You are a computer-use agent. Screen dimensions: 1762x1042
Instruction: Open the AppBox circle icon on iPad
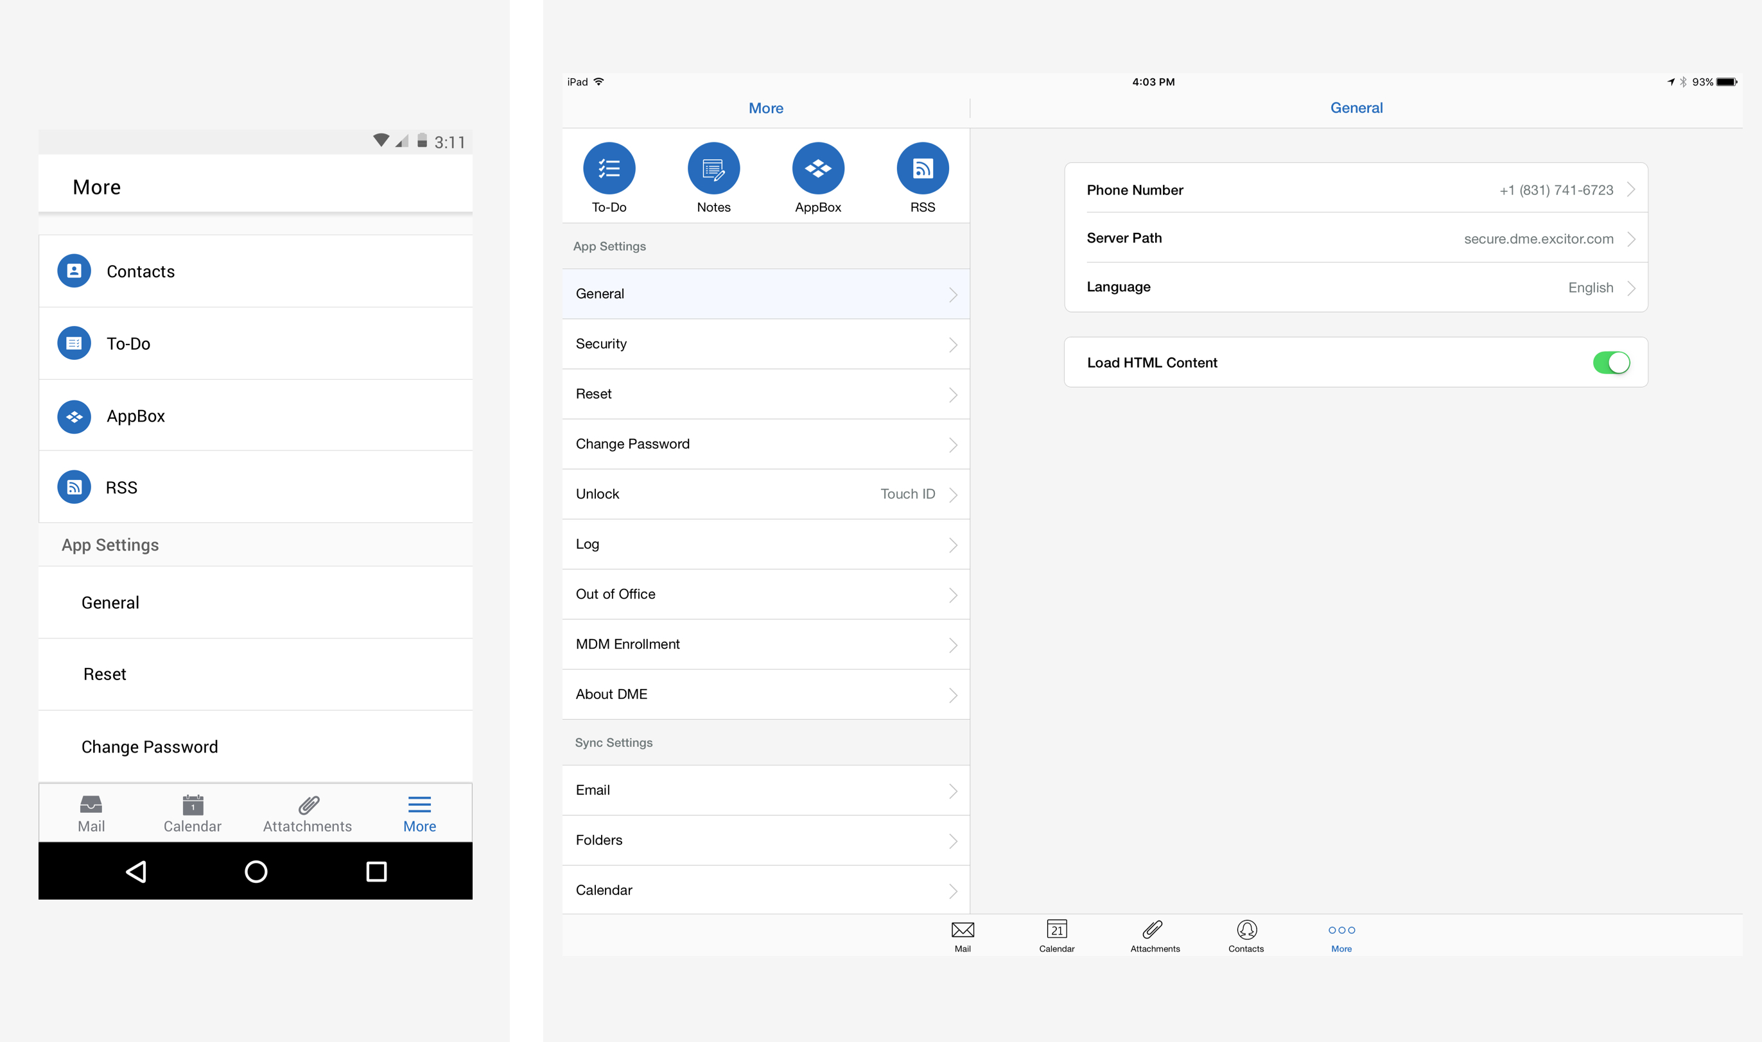tap(819, 169)
